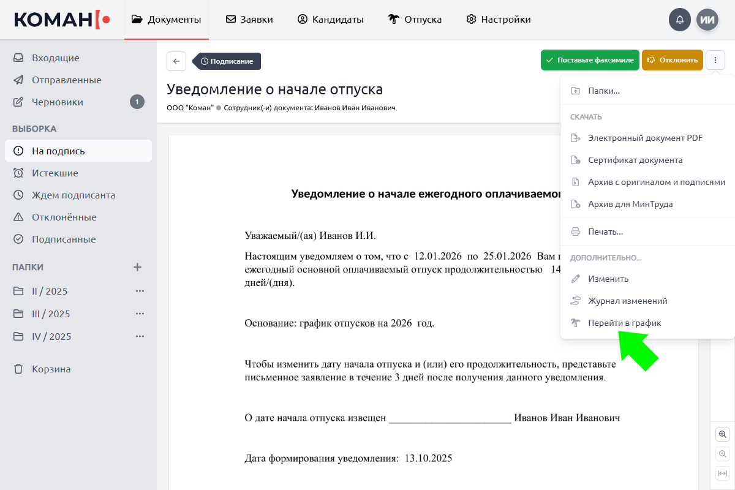Click the zoom in magnifier icon
This screenshot has width=735, height=490.
pos(723,434)
